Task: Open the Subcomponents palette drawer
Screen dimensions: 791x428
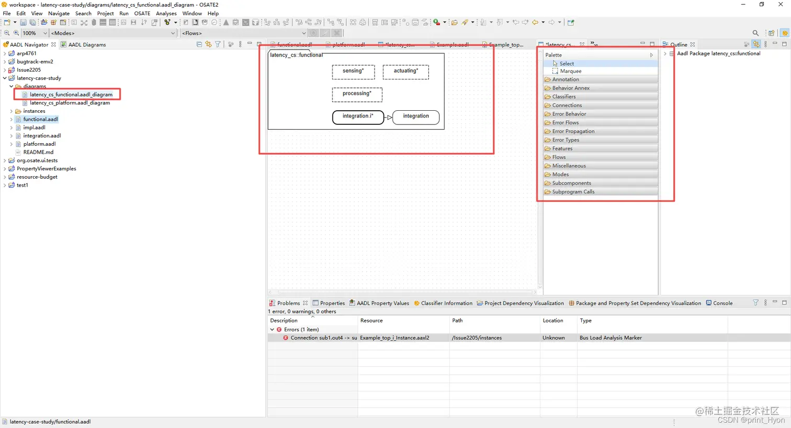Action: 601,183
